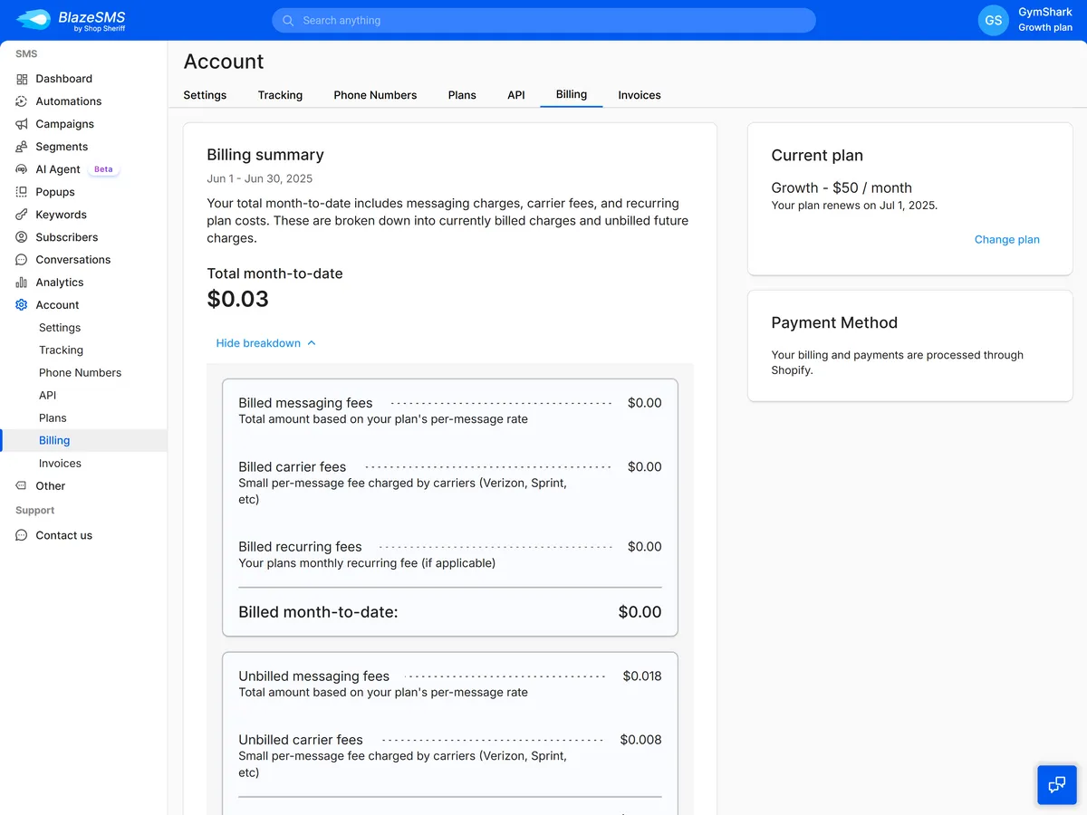Open the Keywords section
This screenshot has width=1087, height=815.
(x=63, y=215)
